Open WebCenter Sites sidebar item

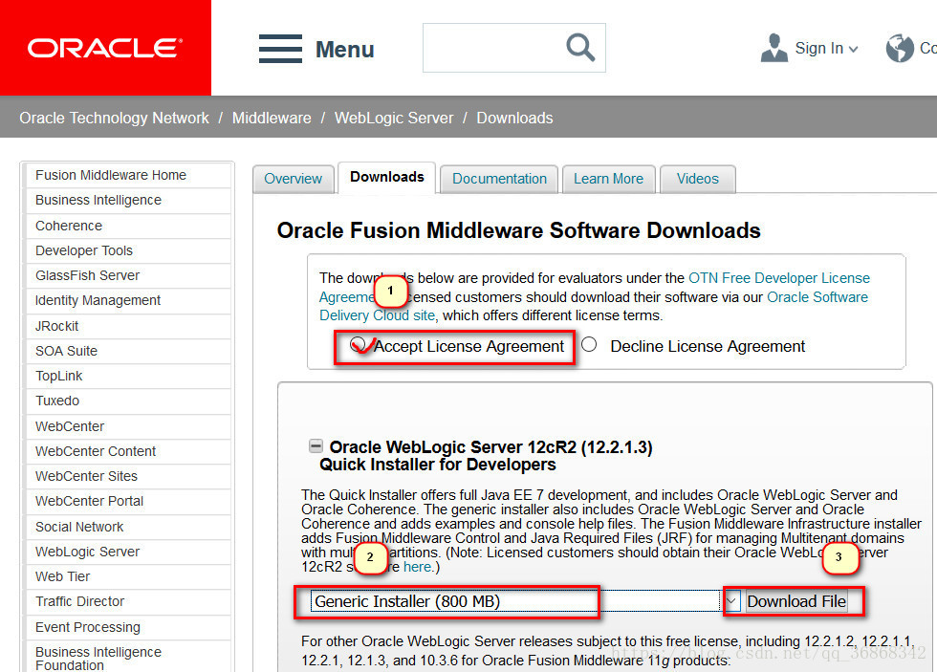click(128, 476)
